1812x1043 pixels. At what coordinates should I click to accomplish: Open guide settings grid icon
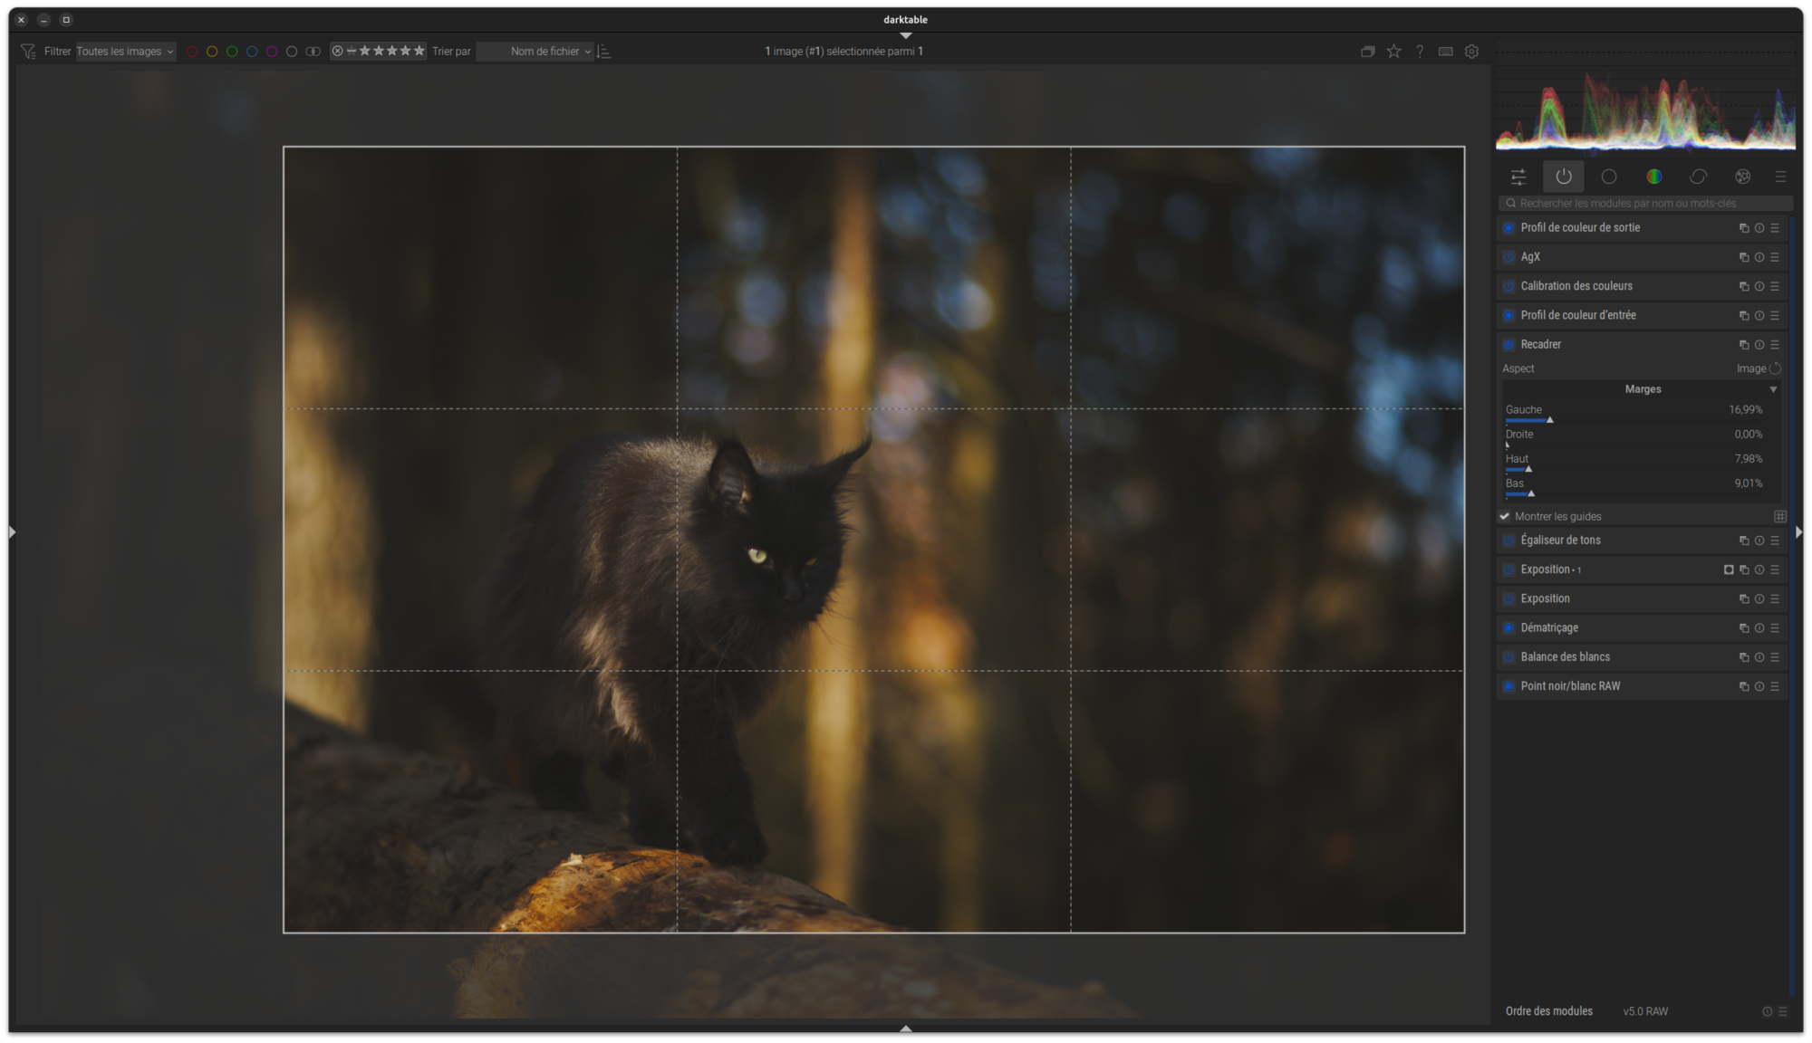click(x=1779, y=517)
